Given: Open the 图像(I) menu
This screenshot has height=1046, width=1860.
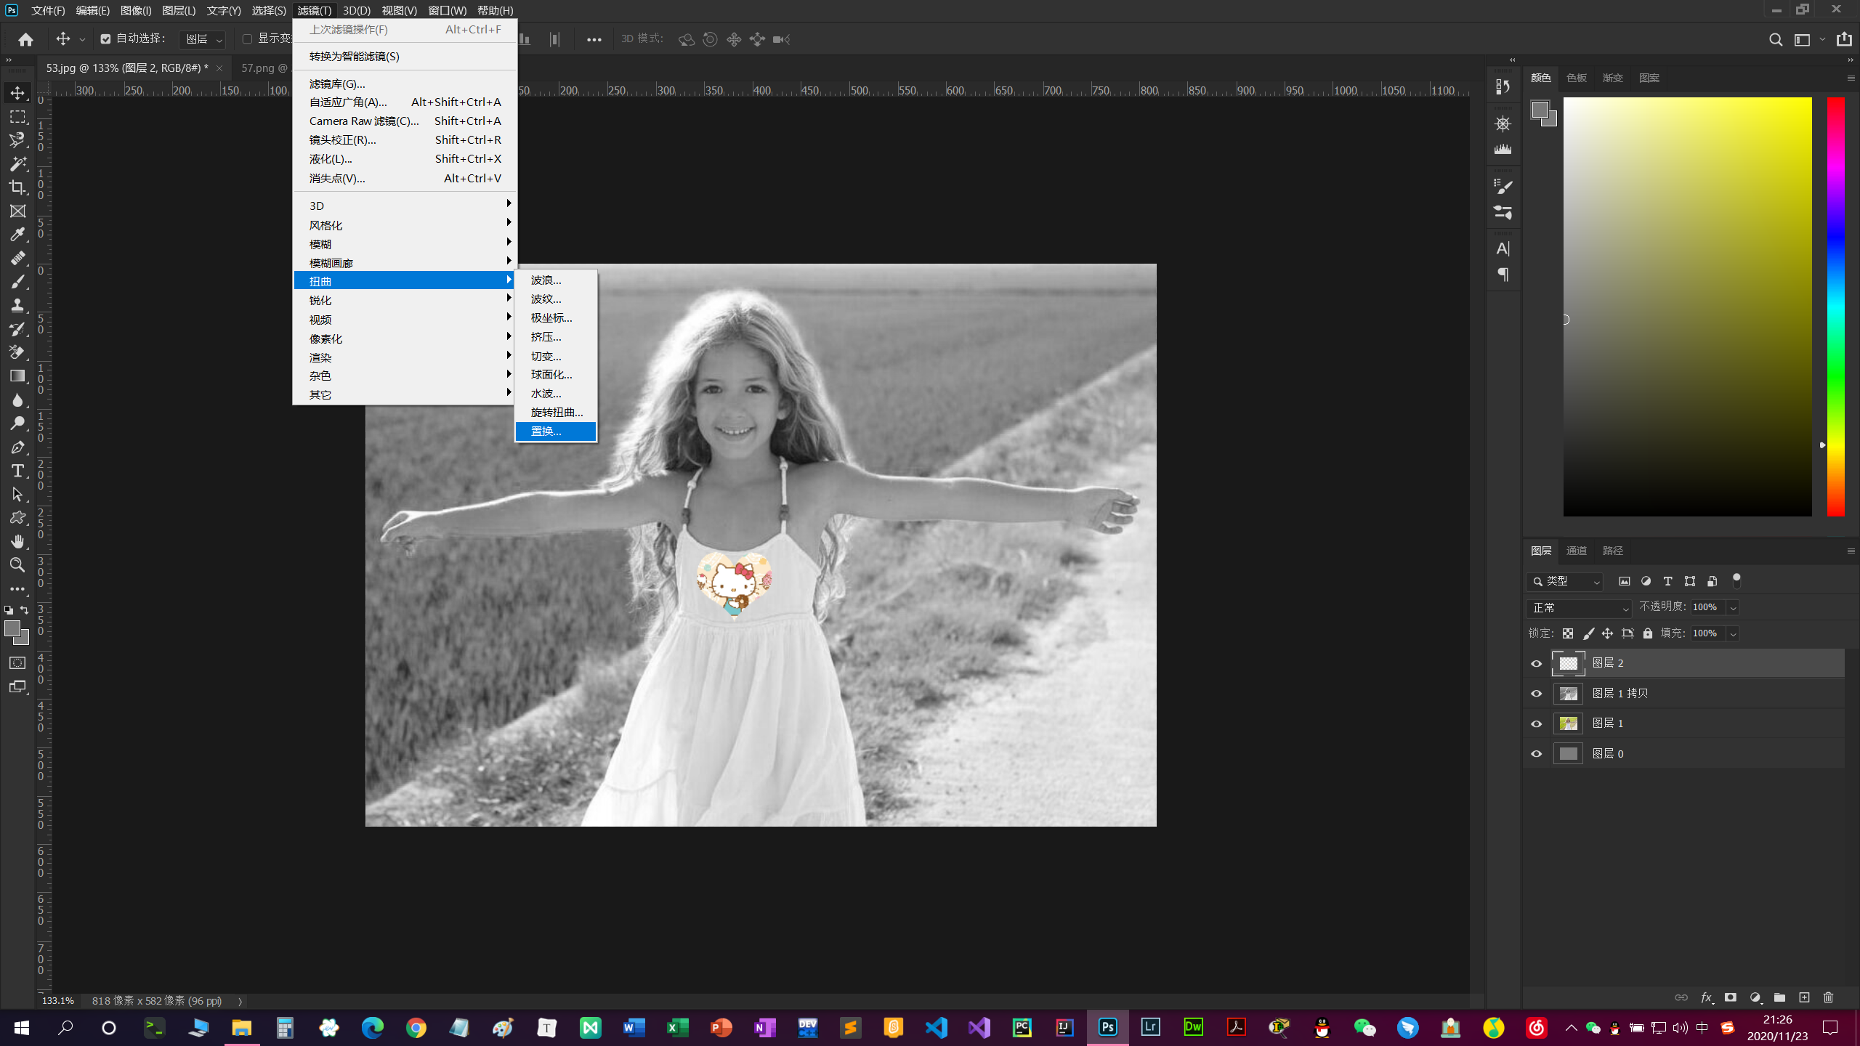Looking at the screenshot, I should coord(136,10).
